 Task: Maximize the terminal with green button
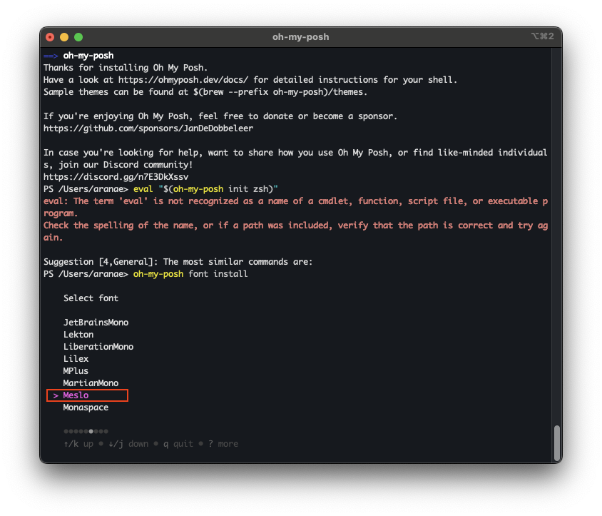pos(78,37)
